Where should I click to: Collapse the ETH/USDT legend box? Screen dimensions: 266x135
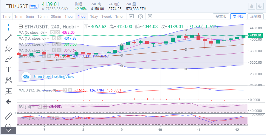[21, 27]
